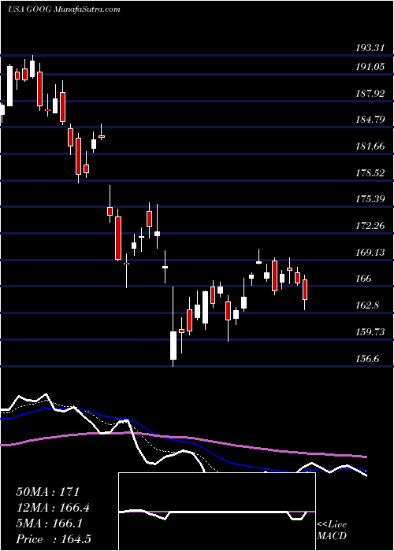Click the 5MA : 166.1 value
The width and height of the screenshot is (394, 551).
pyautogui.click(x=49, y=523)
